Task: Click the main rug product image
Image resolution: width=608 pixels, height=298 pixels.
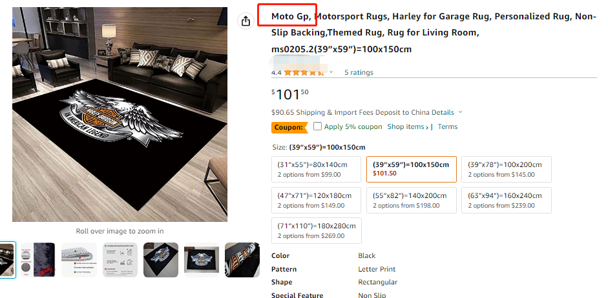Action: (120, 114)
